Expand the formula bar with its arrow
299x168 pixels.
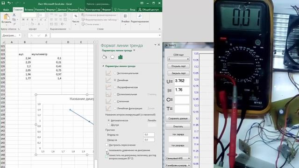pyautogui.click(x=160, y=35)
